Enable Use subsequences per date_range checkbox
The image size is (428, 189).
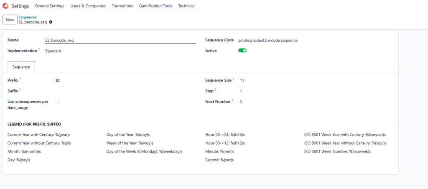point(58,101)
